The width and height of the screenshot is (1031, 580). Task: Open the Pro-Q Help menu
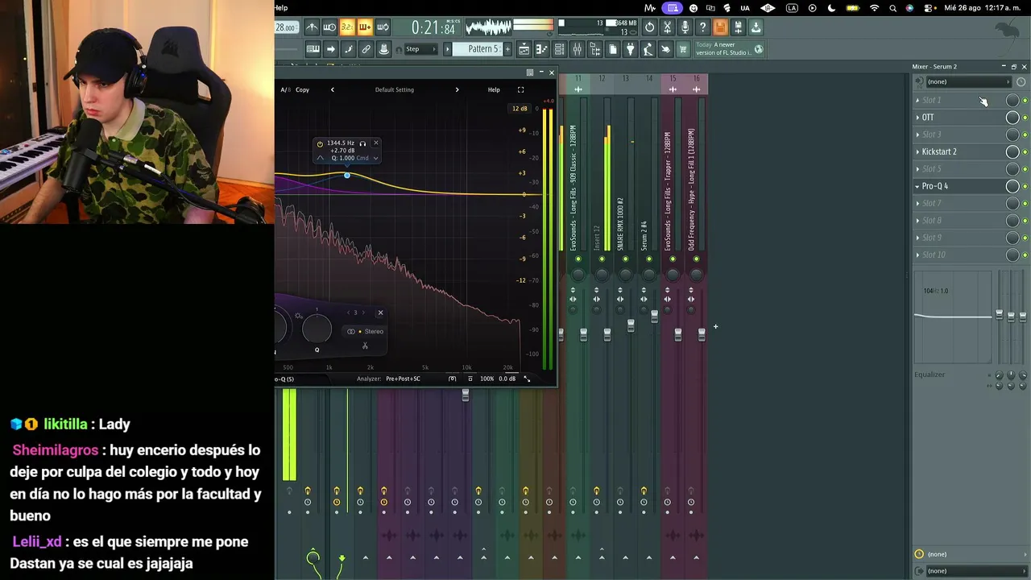click(x=494, y=89)
